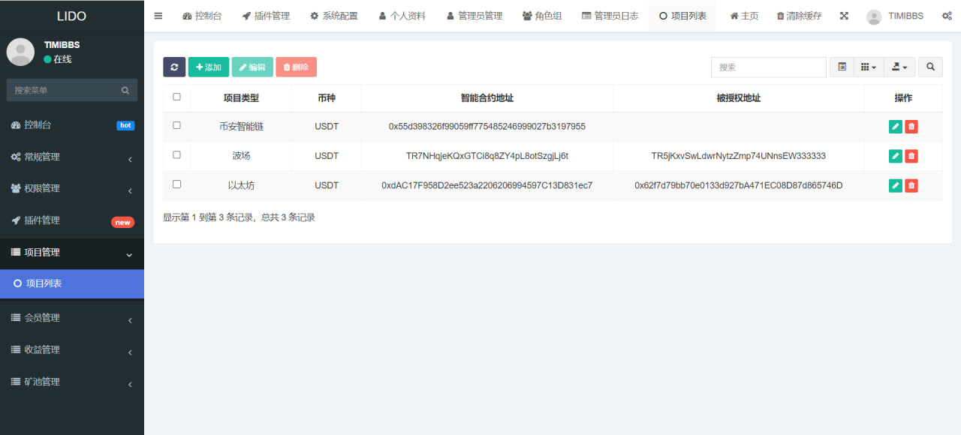
Task: Open the export data dropdown
Action: (x=899, y=67)
